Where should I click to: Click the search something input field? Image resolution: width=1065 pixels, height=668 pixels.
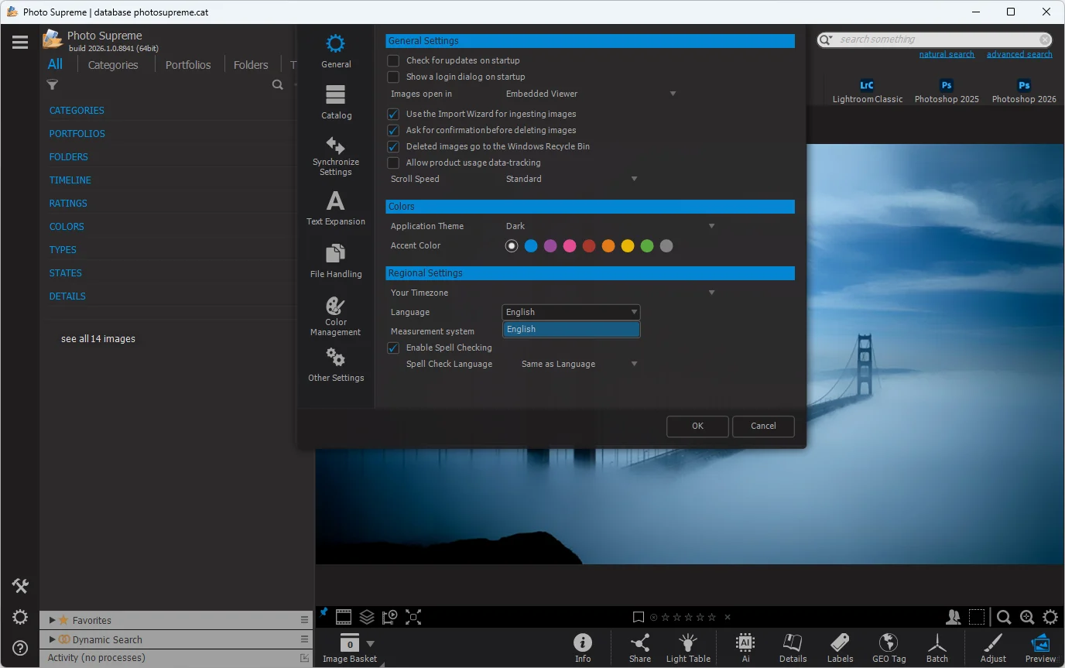point(937,39)
